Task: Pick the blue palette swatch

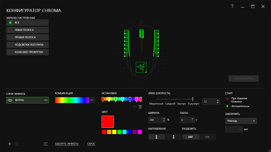Action: point(129,132)
